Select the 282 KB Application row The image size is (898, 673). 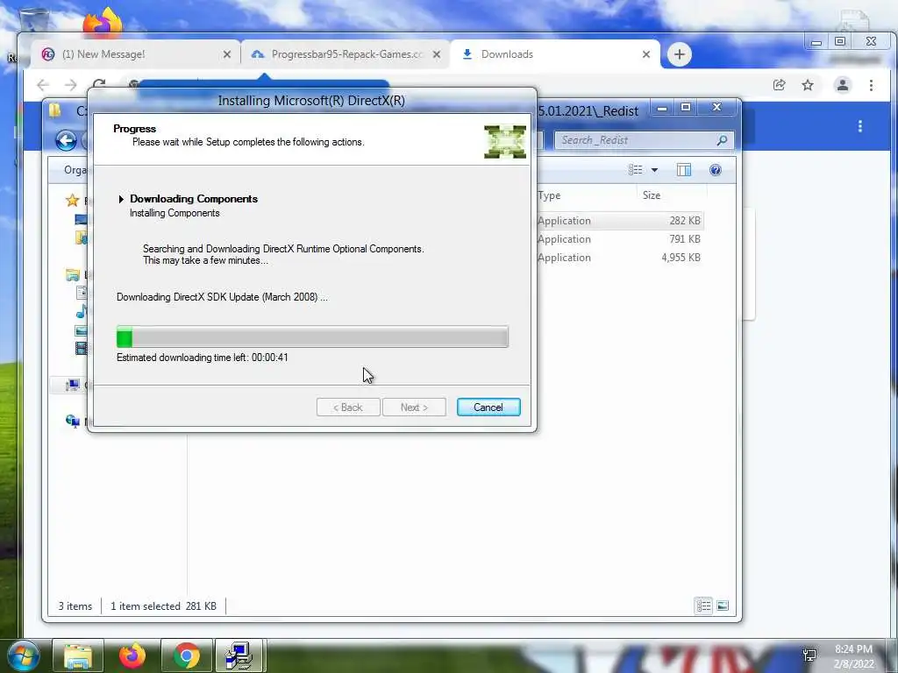point(619,221)
